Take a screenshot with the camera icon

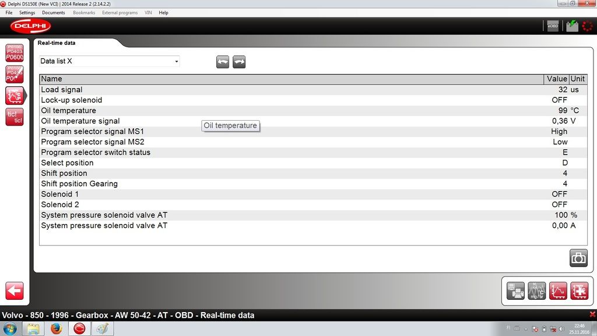point(578,258)
